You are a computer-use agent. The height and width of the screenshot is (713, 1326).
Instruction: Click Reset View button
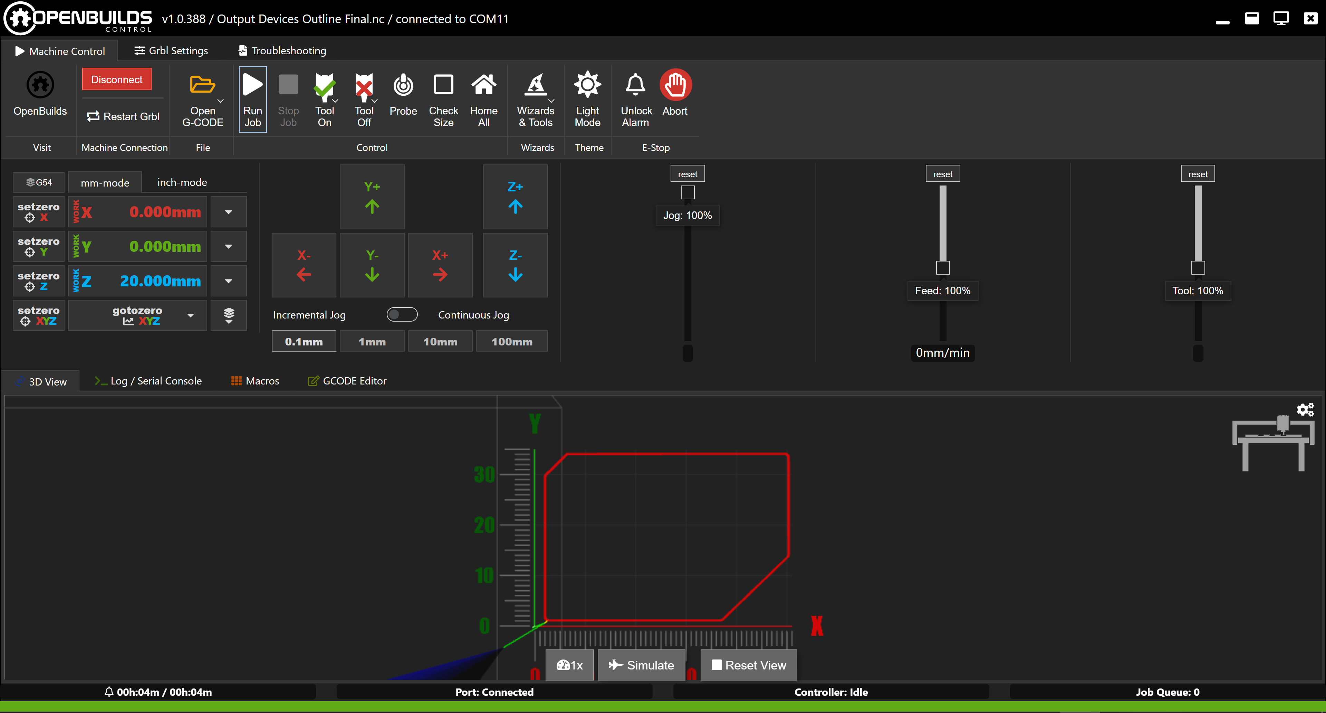pos(748,665)
